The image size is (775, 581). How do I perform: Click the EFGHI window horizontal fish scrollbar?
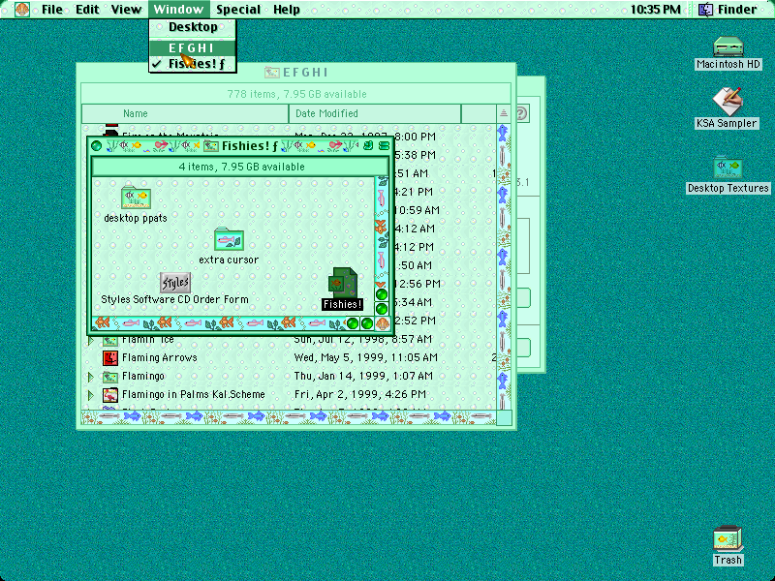[289, 417]
